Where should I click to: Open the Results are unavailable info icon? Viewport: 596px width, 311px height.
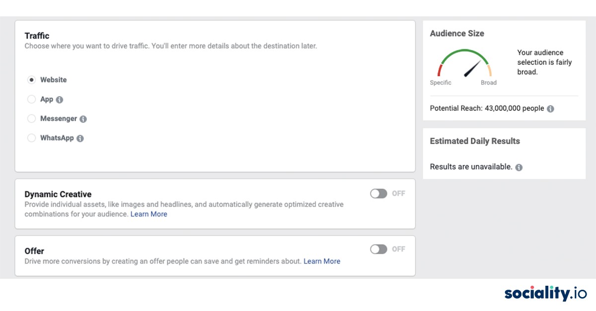point(519,167)
